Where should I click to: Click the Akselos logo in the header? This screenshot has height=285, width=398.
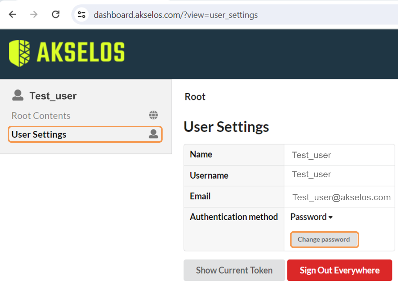(67, 53)
